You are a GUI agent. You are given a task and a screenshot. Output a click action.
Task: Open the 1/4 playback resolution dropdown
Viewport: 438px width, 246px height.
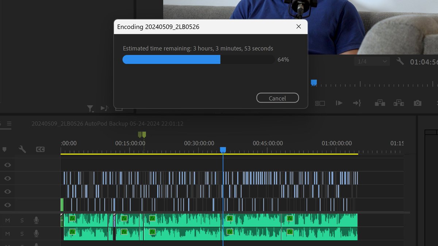click(x=372, y=61)
